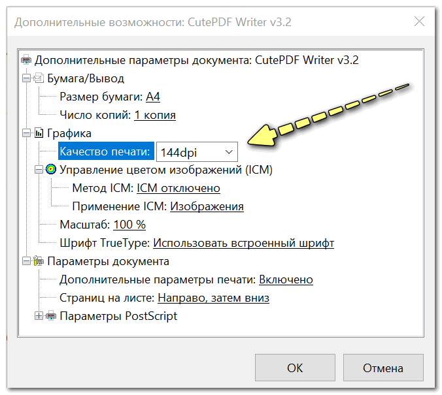Collapse the Управление цветом изображений node
This screenshot has height=395, width=442.
coord(39,170)
